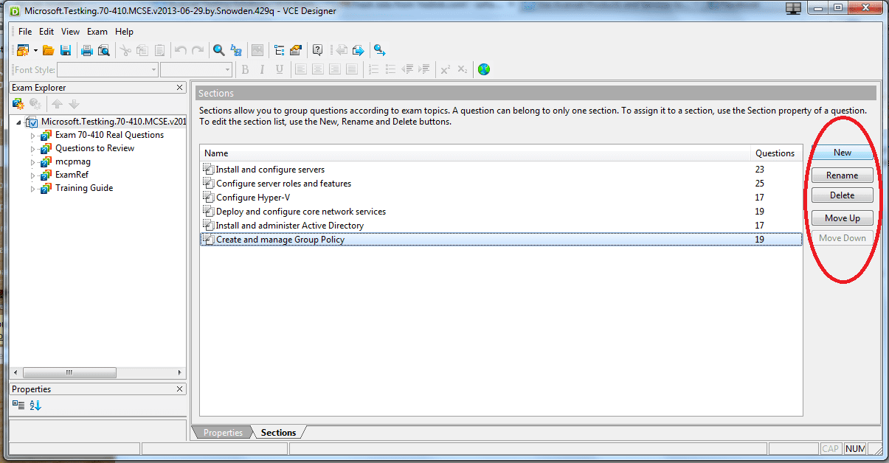Click the Move Down button
This screenshot has width=889, height=463.
point(843,238)
